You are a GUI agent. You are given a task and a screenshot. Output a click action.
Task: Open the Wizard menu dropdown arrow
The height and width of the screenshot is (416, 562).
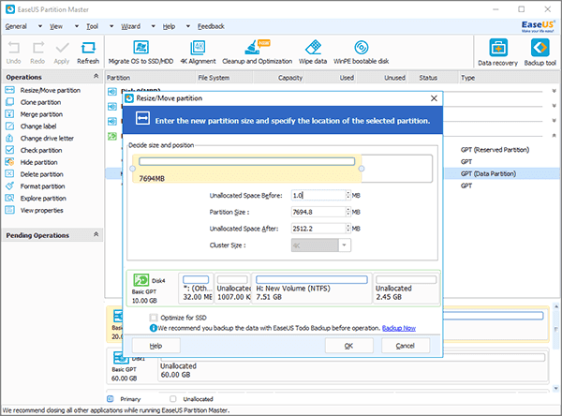coord(153,26)
